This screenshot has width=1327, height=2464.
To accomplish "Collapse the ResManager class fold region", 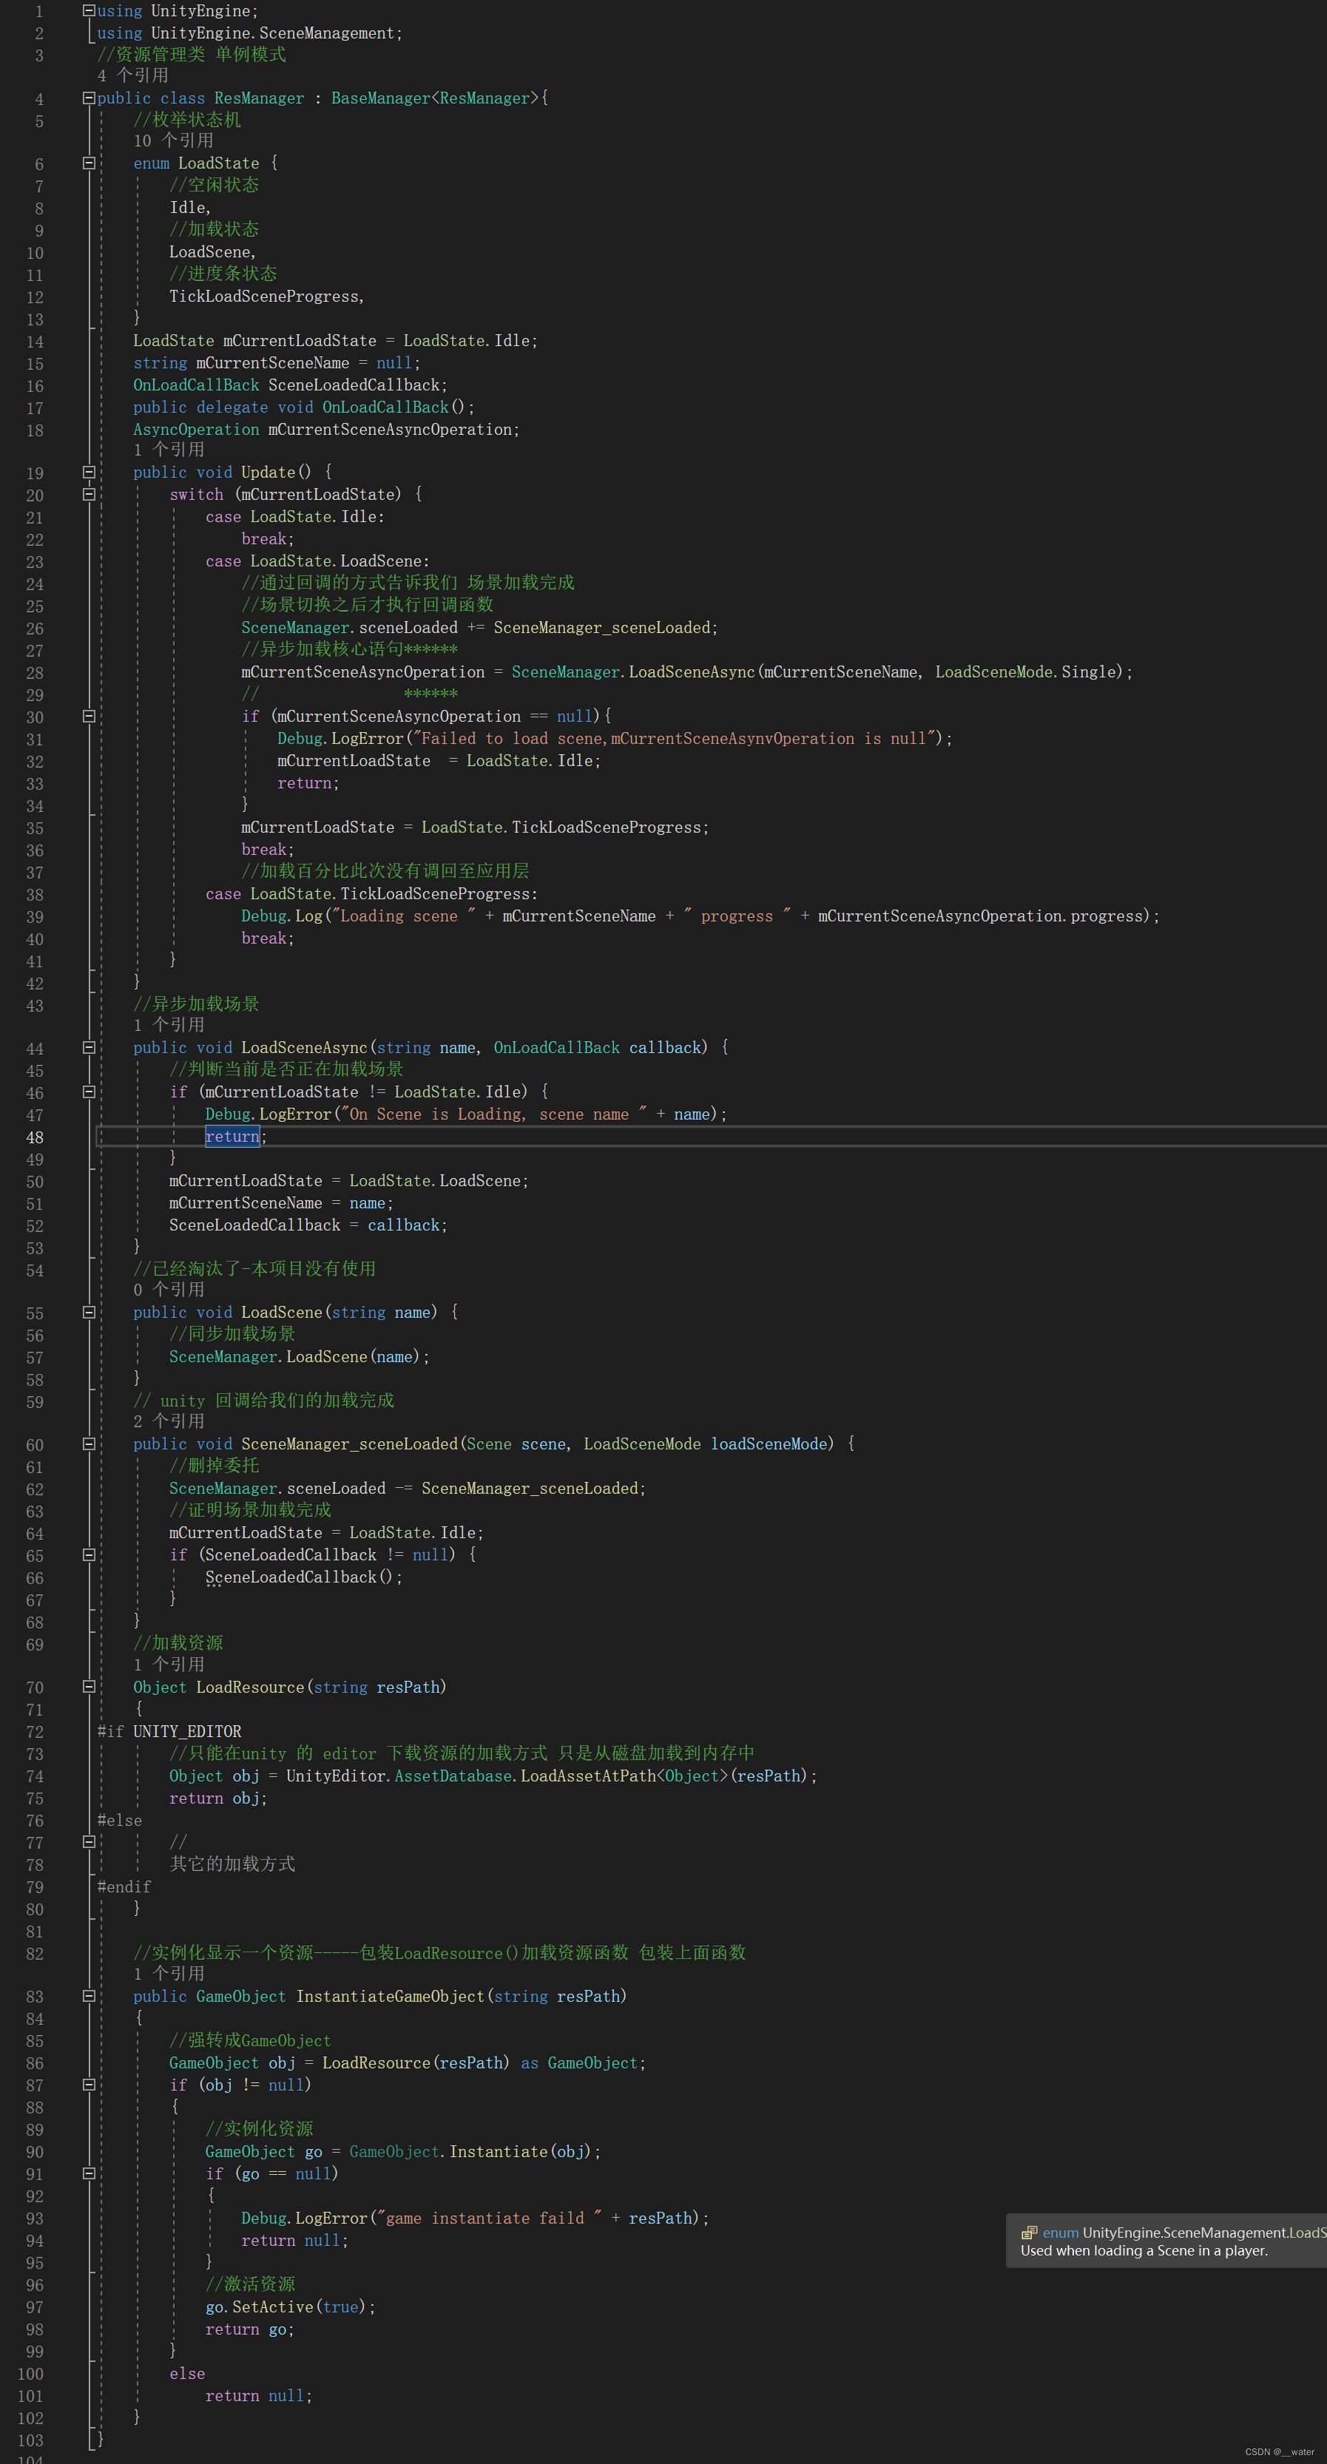I will 88,98.
